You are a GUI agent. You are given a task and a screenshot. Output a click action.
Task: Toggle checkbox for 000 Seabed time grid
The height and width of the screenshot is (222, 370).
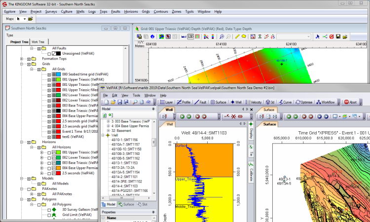point(49,74)
